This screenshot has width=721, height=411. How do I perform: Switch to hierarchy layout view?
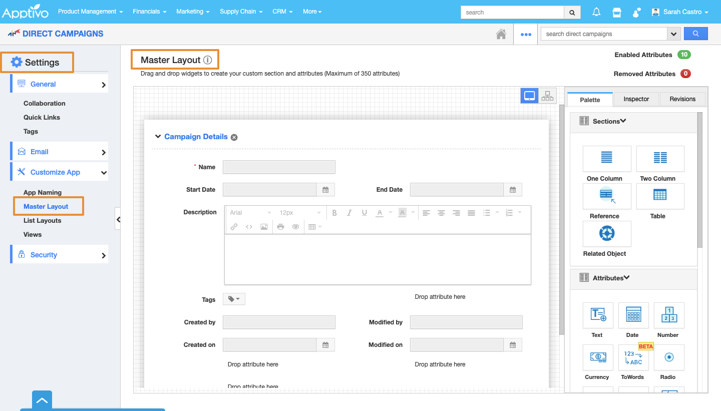pyautogui.click(x=547, y=96)
